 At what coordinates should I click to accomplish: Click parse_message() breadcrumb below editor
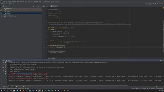pyautogui.click(x=52, y=58)
